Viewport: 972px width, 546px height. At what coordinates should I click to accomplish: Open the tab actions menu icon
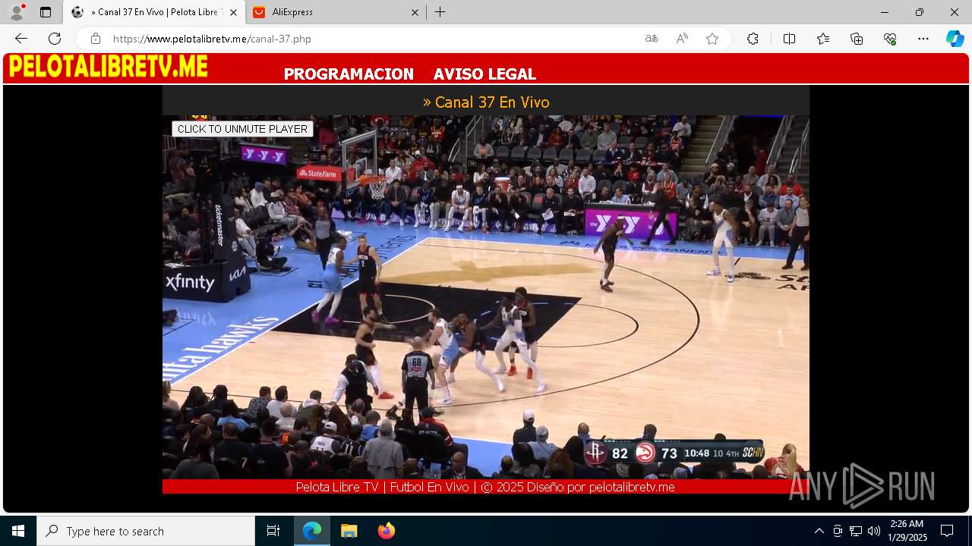[46, 12]
